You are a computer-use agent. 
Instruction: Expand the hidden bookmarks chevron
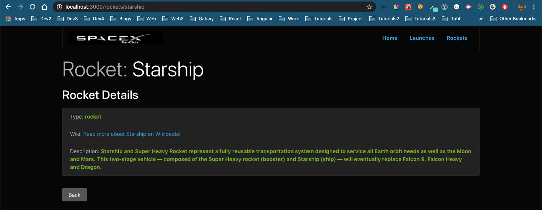click(481, 18)
